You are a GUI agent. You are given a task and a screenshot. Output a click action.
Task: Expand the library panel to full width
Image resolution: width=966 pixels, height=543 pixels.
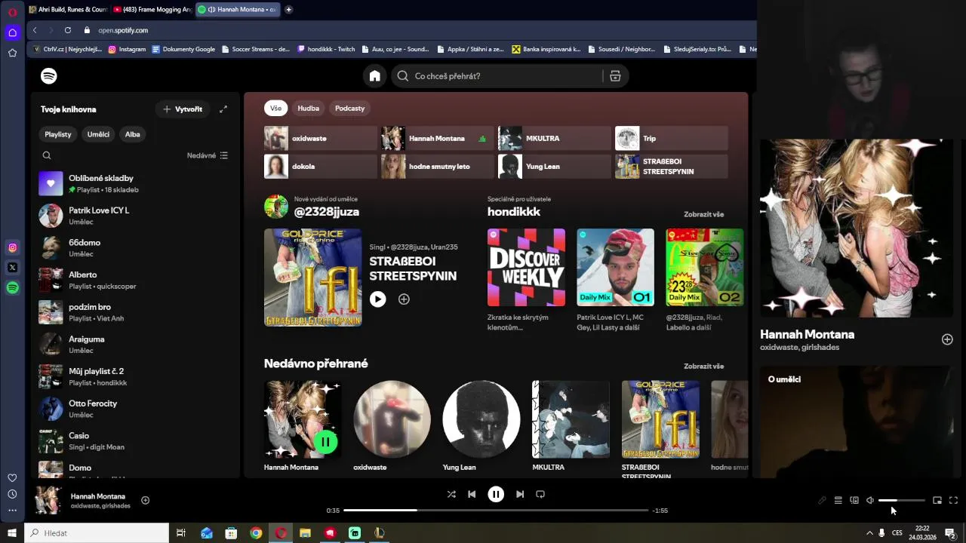click(x=223, y=109)
